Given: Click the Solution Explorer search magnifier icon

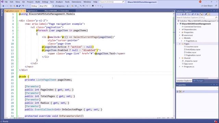Looking at the screenshot, I should tap(216, 17).
